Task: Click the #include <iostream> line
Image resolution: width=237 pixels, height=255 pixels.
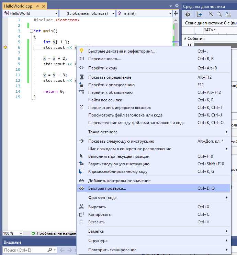Action: (56, 20)
